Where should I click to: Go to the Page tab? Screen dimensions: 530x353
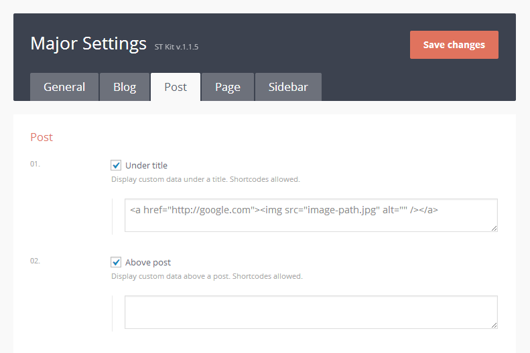tap(228, 87)
